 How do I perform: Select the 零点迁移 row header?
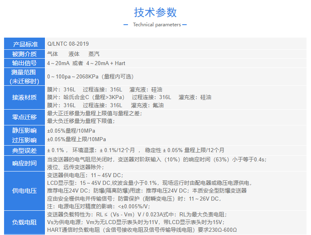[x=25, y=117]
